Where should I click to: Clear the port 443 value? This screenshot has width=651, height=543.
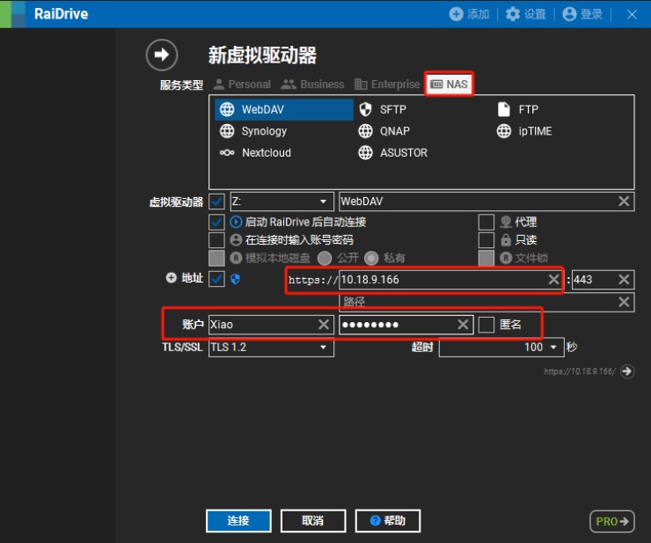[624, 280]
